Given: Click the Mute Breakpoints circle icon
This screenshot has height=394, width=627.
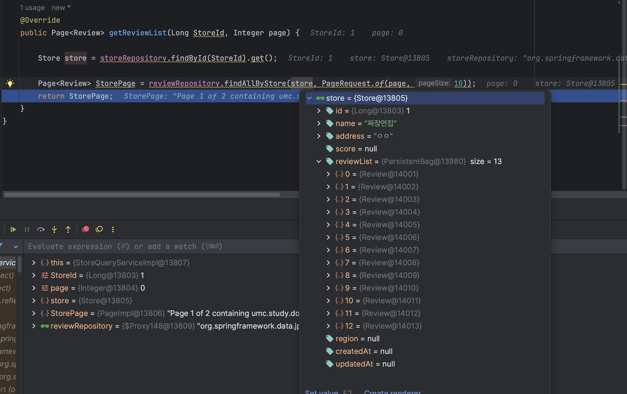Looking at the screenshot, I should pos(99,229).
